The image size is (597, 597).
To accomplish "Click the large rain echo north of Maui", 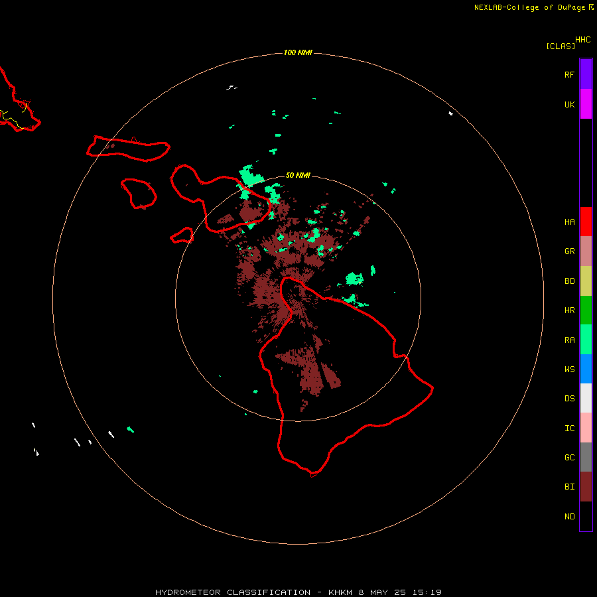I will [251, 176].
